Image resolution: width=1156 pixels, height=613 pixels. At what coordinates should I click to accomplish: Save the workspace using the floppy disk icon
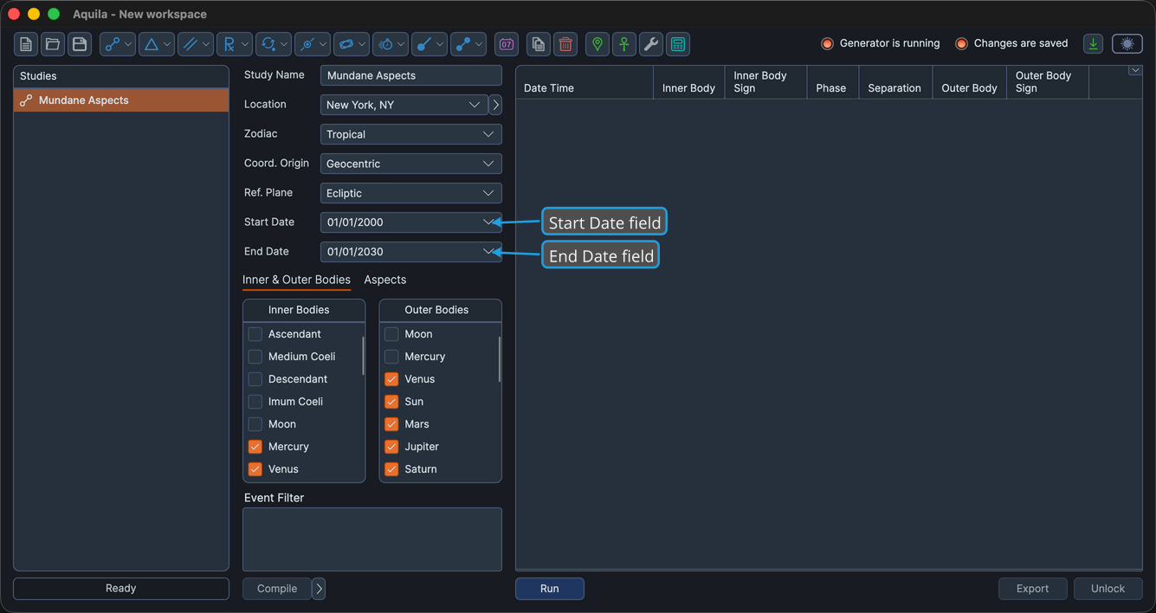point(80,44)
